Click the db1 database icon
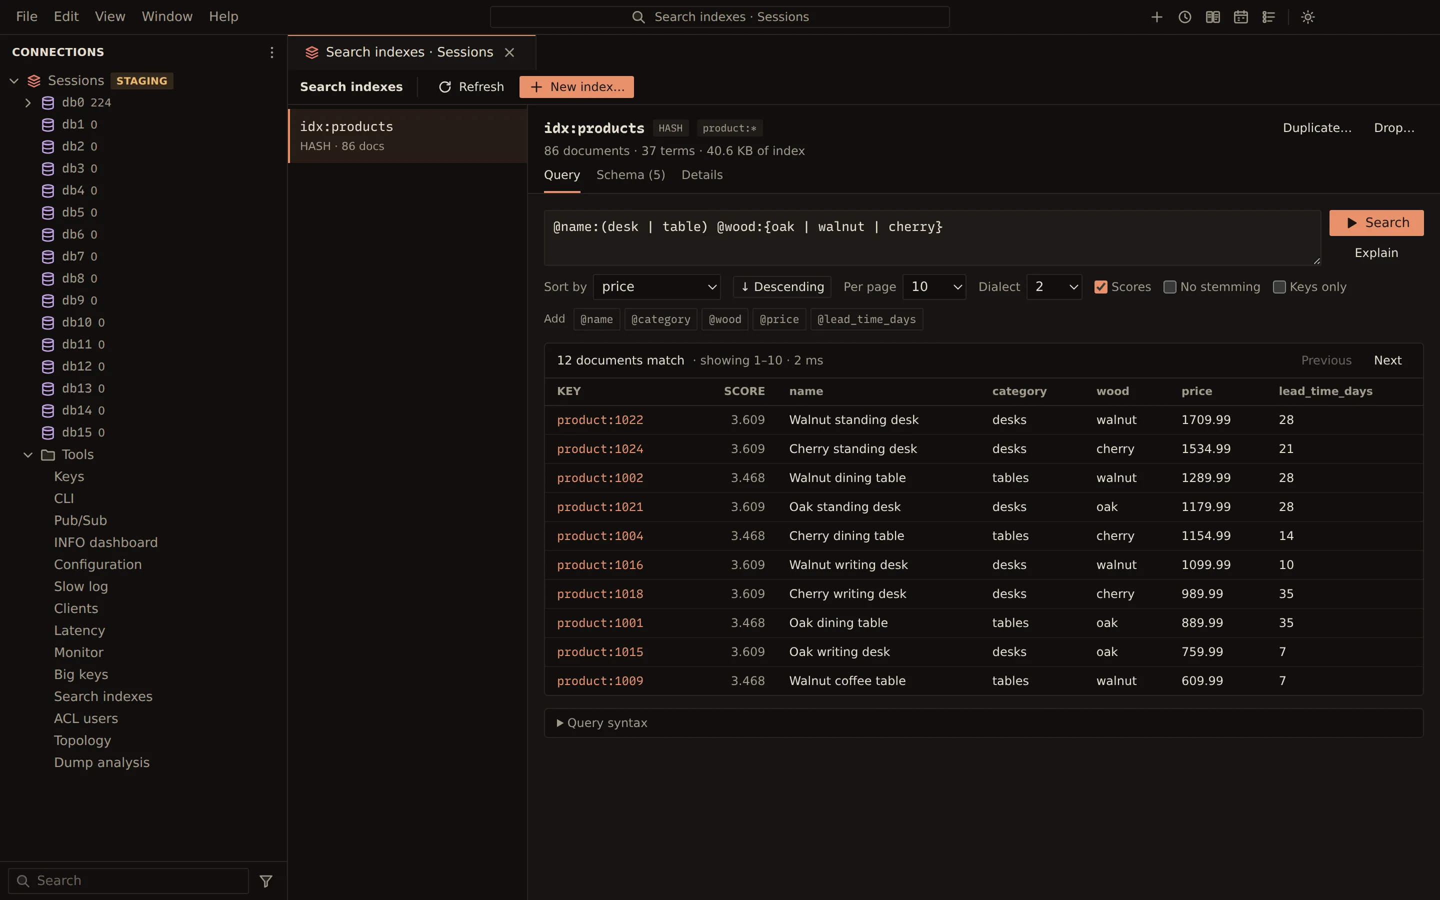Viewport: 1440px width, 900px height. pyautogui.click(x=48, y=125)
